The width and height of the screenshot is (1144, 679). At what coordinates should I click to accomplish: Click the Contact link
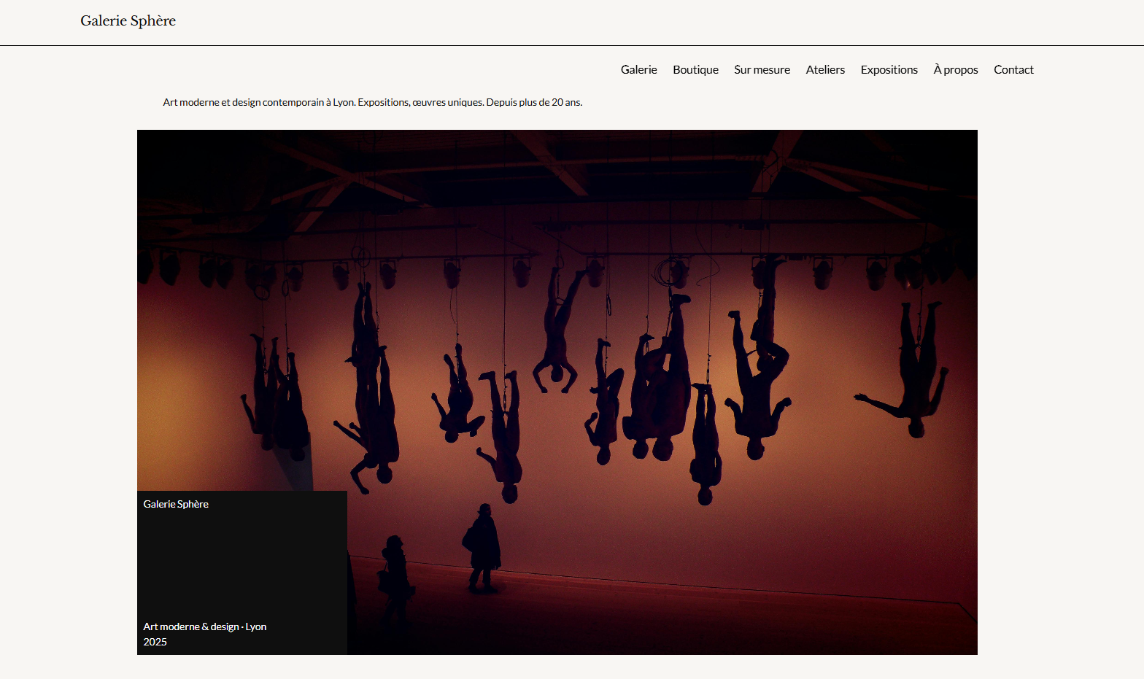(1013, 70)
